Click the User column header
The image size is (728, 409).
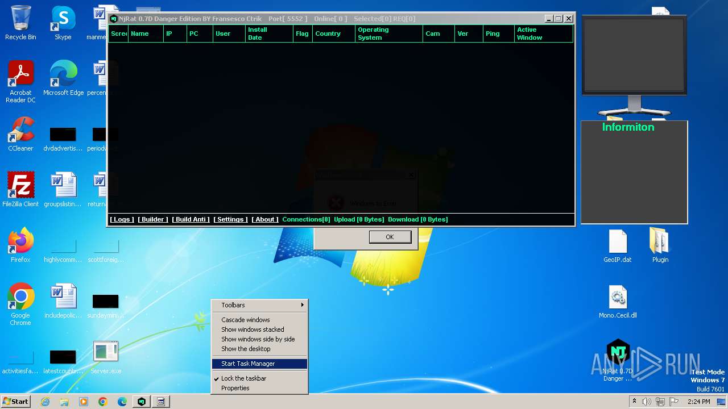pyautogui.click(x=229, y=34)
